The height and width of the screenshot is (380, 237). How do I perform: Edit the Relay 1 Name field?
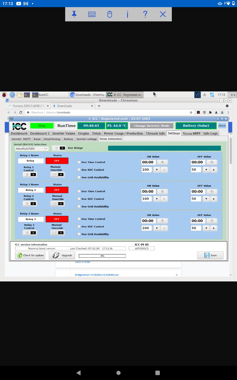(x=31, y=161)
